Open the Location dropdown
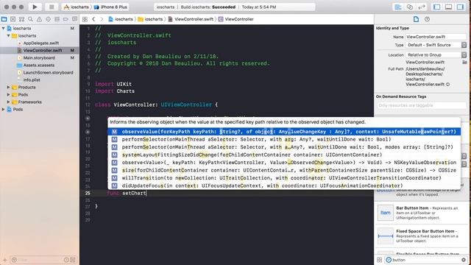This screenshot has width=471, height=265. pos(436,55)
